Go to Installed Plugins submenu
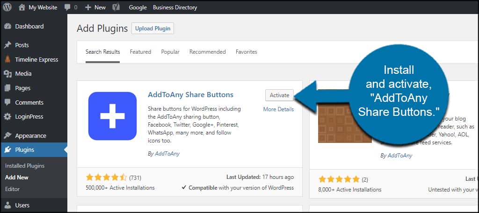Image resolution: width=479 pixels, height=213 pixels. coord(25,166)
